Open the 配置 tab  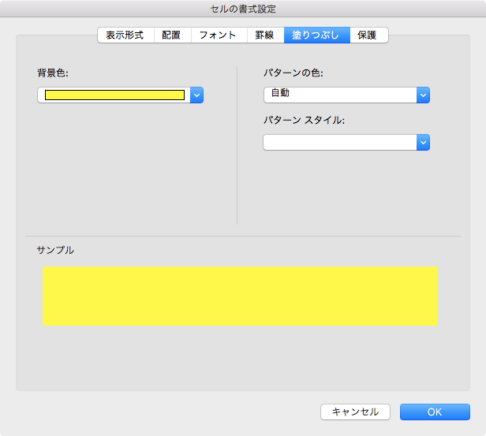click(x=171, y=35)
